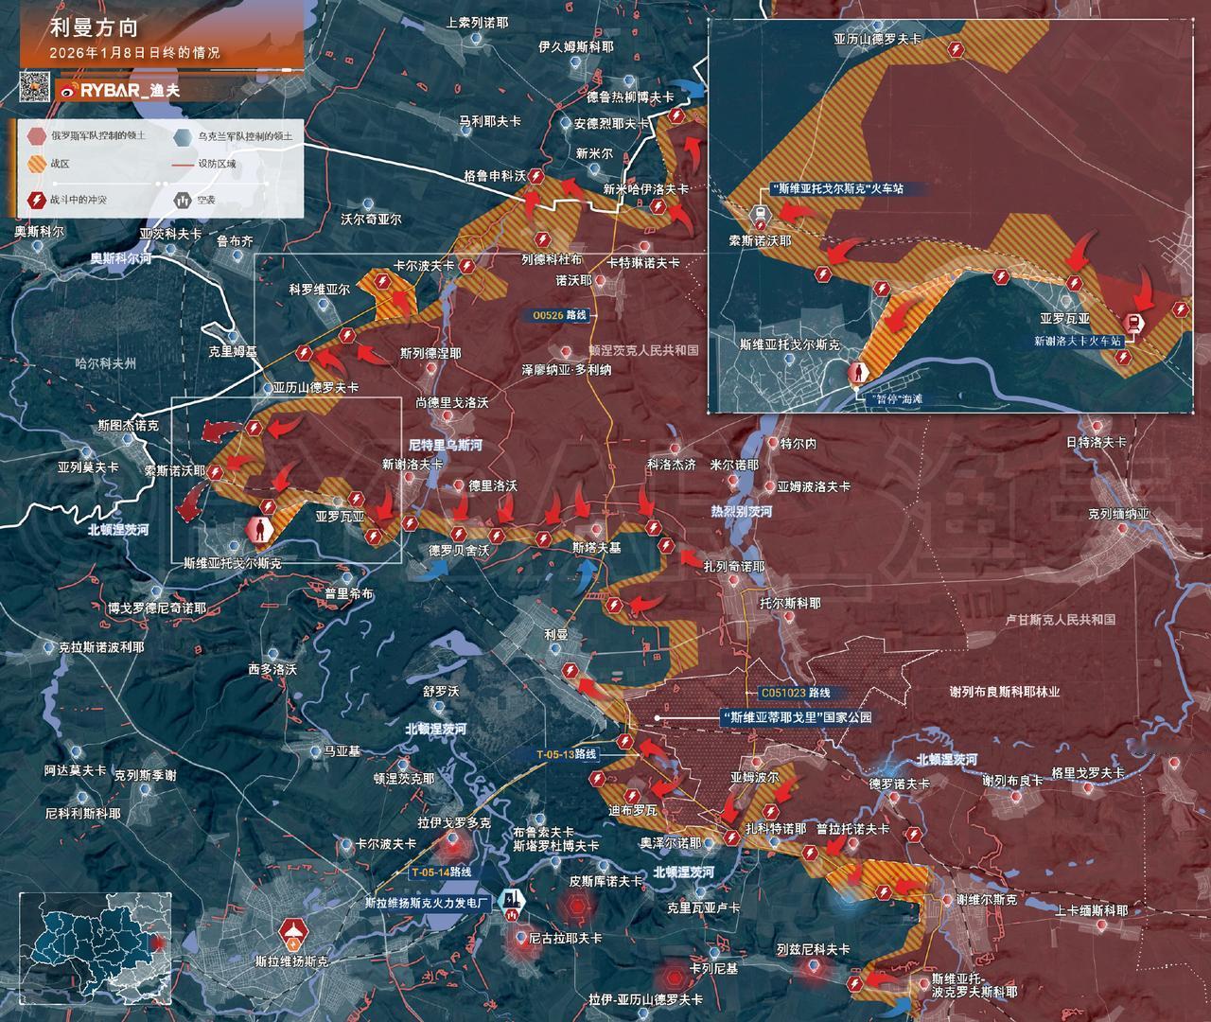Viewport: 1211px width, 1022px height.
Task: Click the 克拉斯诺波利耶 town label
Action: click(x=101, y=647)
